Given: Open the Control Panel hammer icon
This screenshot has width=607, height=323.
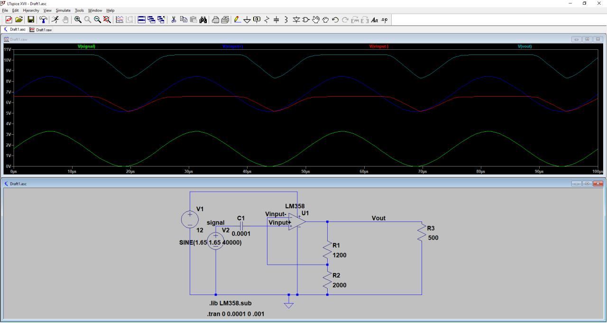Looking at the screenshot, I should click(x=43, y=19).
